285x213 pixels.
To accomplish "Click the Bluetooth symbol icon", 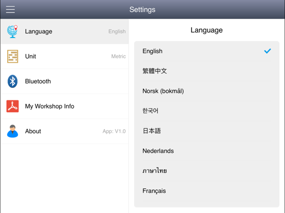I will pos(12,81).
